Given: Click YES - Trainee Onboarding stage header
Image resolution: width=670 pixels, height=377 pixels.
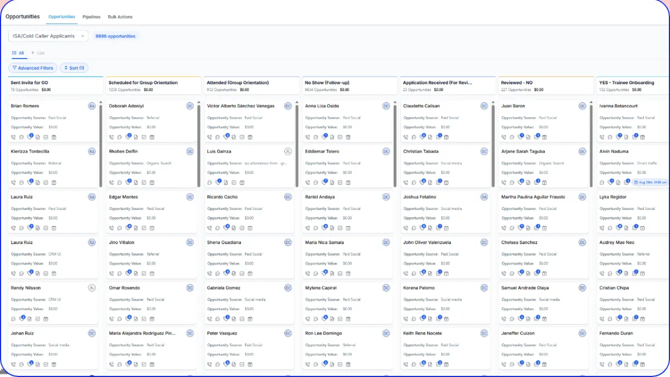Looking at the screenshot, I should [x=633, y=85].
